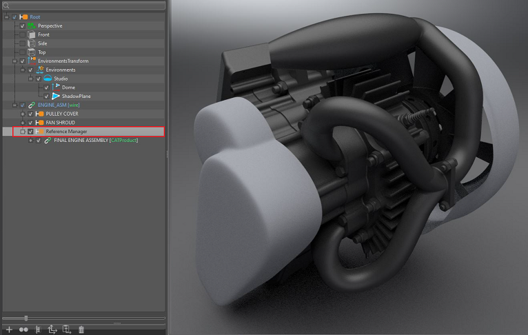Screen dimensions: 528x335
Task: Enable the Top view checkbox
Action: tap(23, 52)
